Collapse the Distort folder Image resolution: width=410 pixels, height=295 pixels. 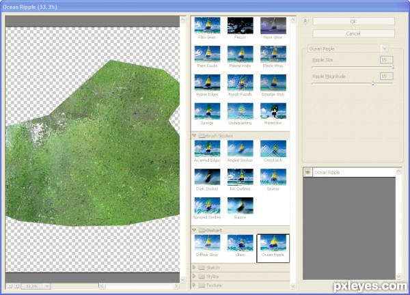click(x=194, y=230)
